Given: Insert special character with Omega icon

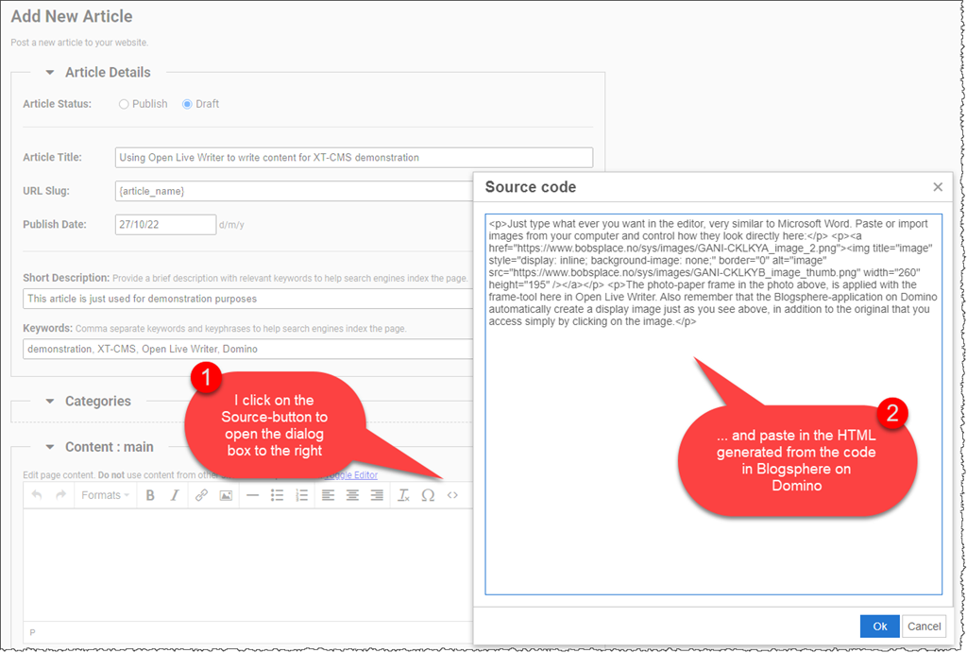Looking at the screenshot, I should tap(428, 495).
